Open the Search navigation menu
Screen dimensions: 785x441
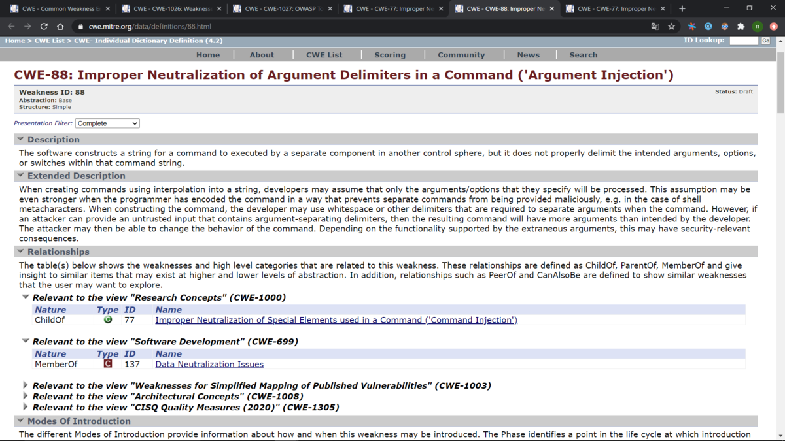(x=584, y=55)
